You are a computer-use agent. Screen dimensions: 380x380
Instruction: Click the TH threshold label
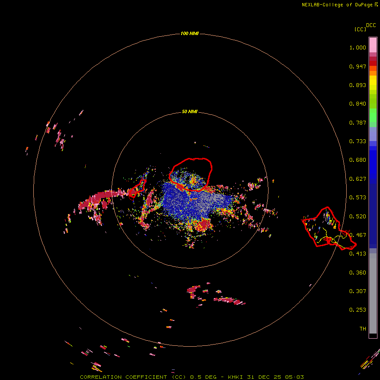(x=363, y=329)
